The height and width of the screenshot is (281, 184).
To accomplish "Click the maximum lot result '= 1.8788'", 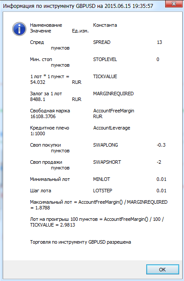I will click(40, 208).
